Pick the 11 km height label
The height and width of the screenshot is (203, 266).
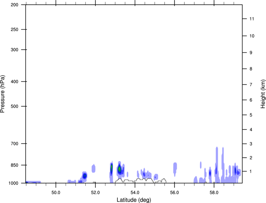252,19
